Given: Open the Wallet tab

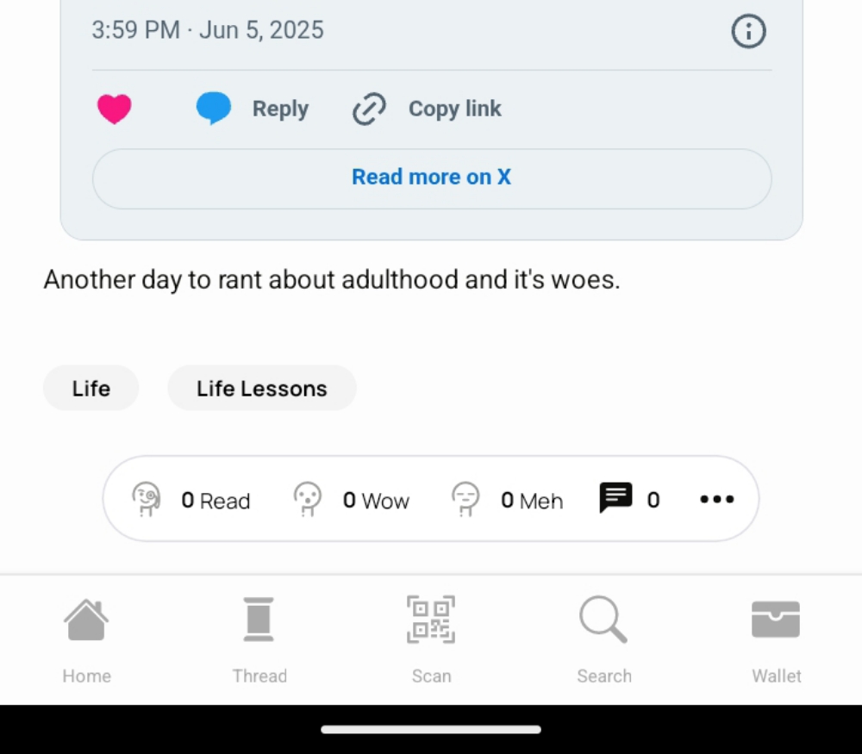Looking at the screenshot, I should (x=776, y=639).
